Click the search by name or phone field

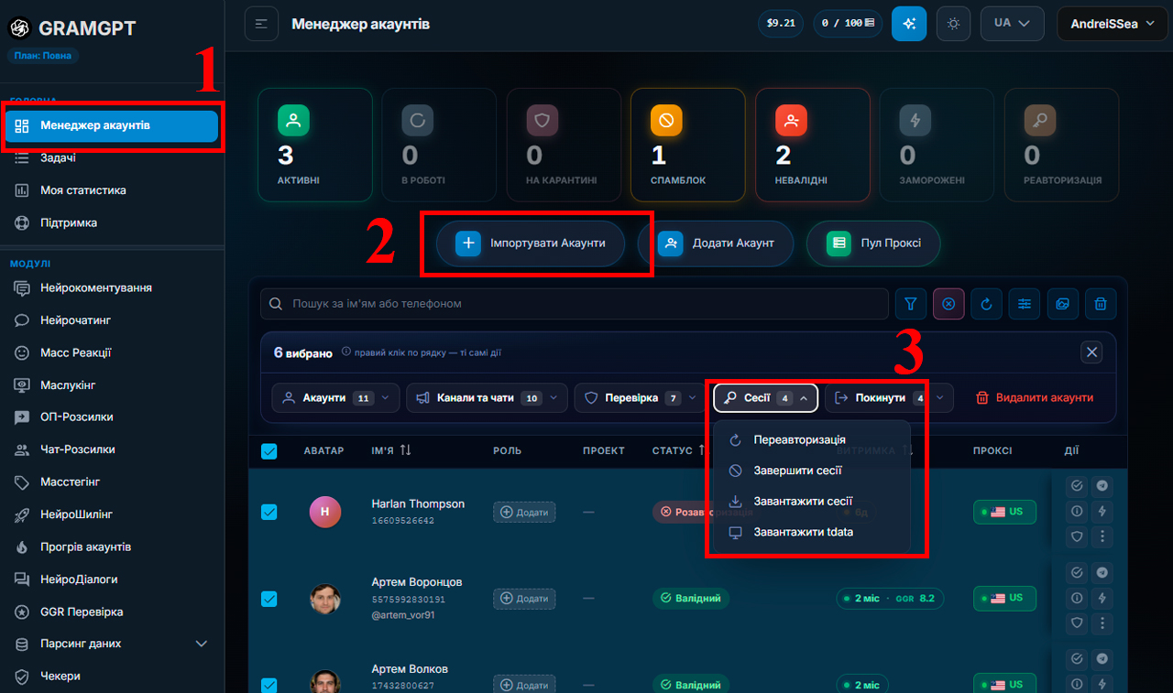click(x=575, y=304)
